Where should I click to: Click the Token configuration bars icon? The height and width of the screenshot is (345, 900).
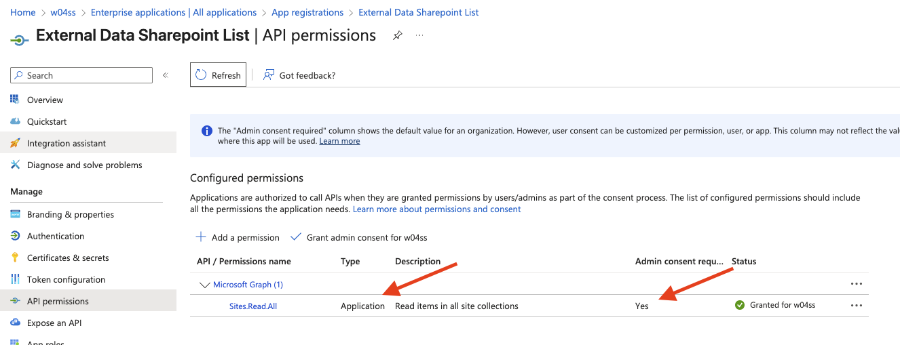(15, 279)
